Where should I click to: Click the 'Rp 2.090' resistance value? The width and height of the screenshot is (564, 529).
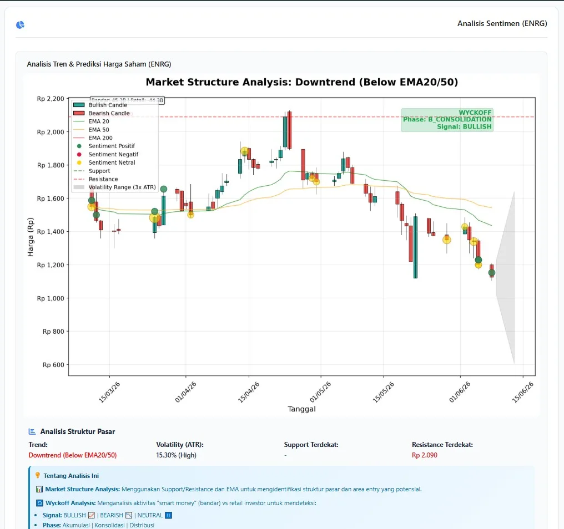(425, 455)
